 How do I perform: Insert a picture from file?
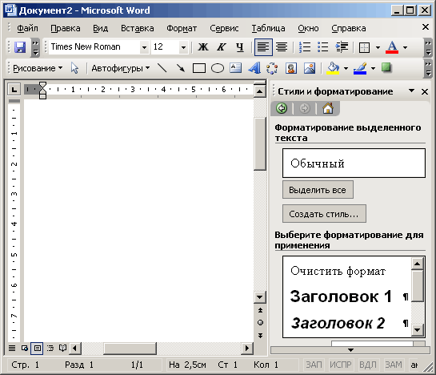310,68
